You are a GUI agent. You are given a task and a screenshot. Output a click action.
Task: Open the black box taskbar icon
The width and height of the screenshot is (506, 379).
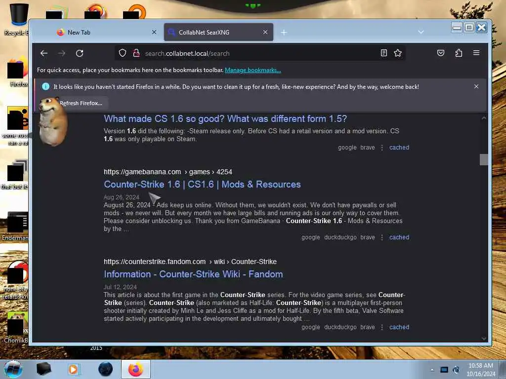pyautogui.click(x=43, y=369)
